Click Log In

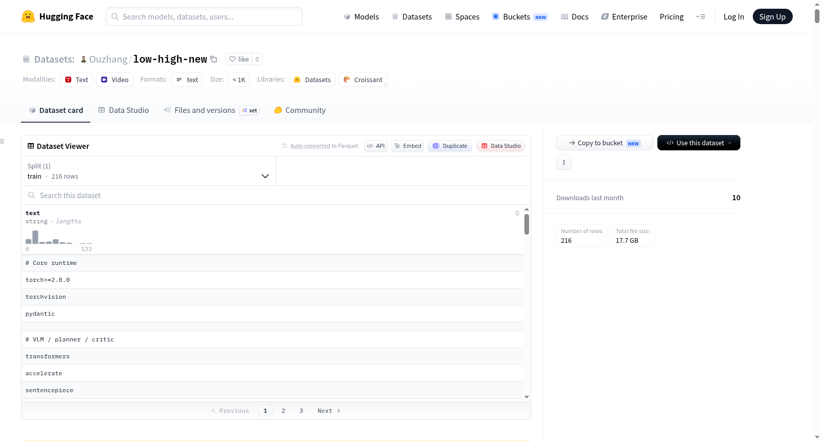[x=734, y=16]
